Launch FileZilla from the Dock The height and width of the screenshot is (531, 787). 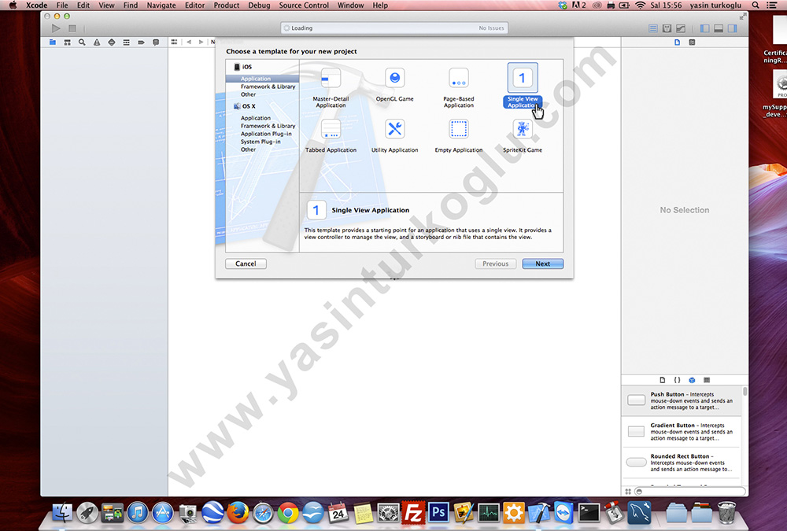(x=413, y=513)
